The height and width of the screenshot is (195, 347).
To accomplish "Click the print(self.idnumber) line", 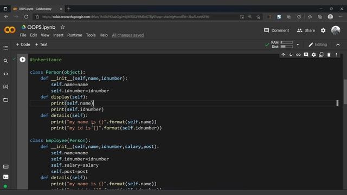I will point(78,109).
